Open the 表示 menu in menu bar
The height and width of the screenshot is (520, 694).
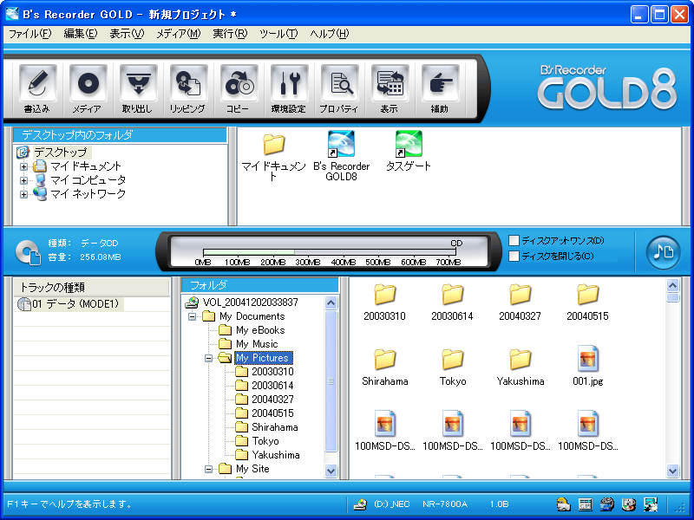(x=127, y=34)
